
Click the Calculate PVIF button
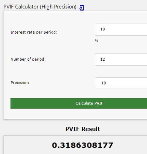tap(79, 103)
